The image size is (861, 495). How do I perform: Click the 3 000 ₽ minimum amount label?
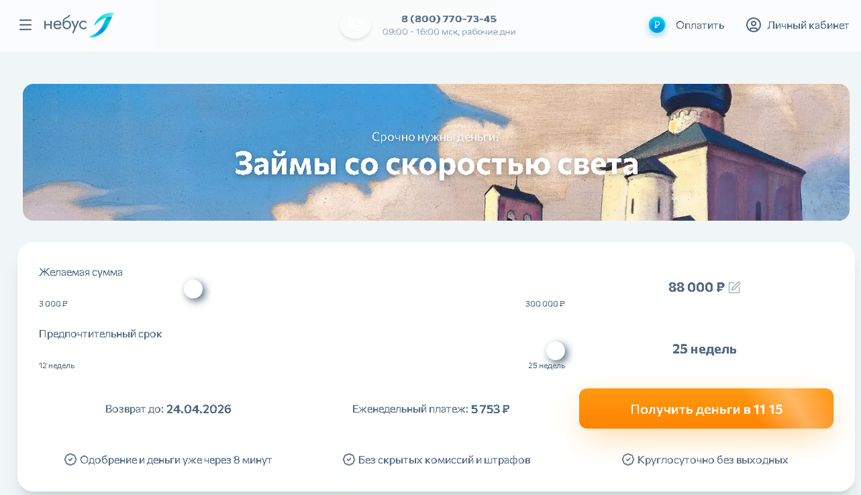[53, 304]
